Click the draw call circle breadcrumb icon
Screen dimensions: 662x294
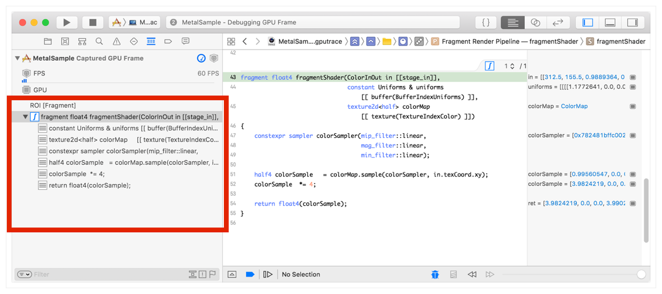click(403, 41)
